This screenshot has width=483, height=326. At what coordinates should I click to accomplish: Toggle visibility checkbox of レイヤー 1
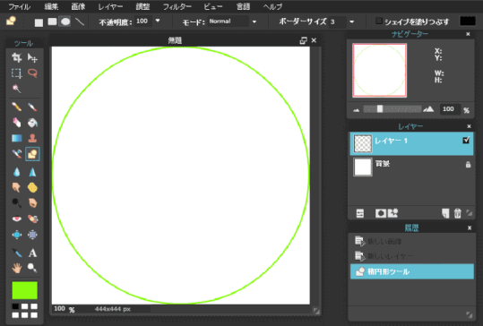(x=466, y=140)
